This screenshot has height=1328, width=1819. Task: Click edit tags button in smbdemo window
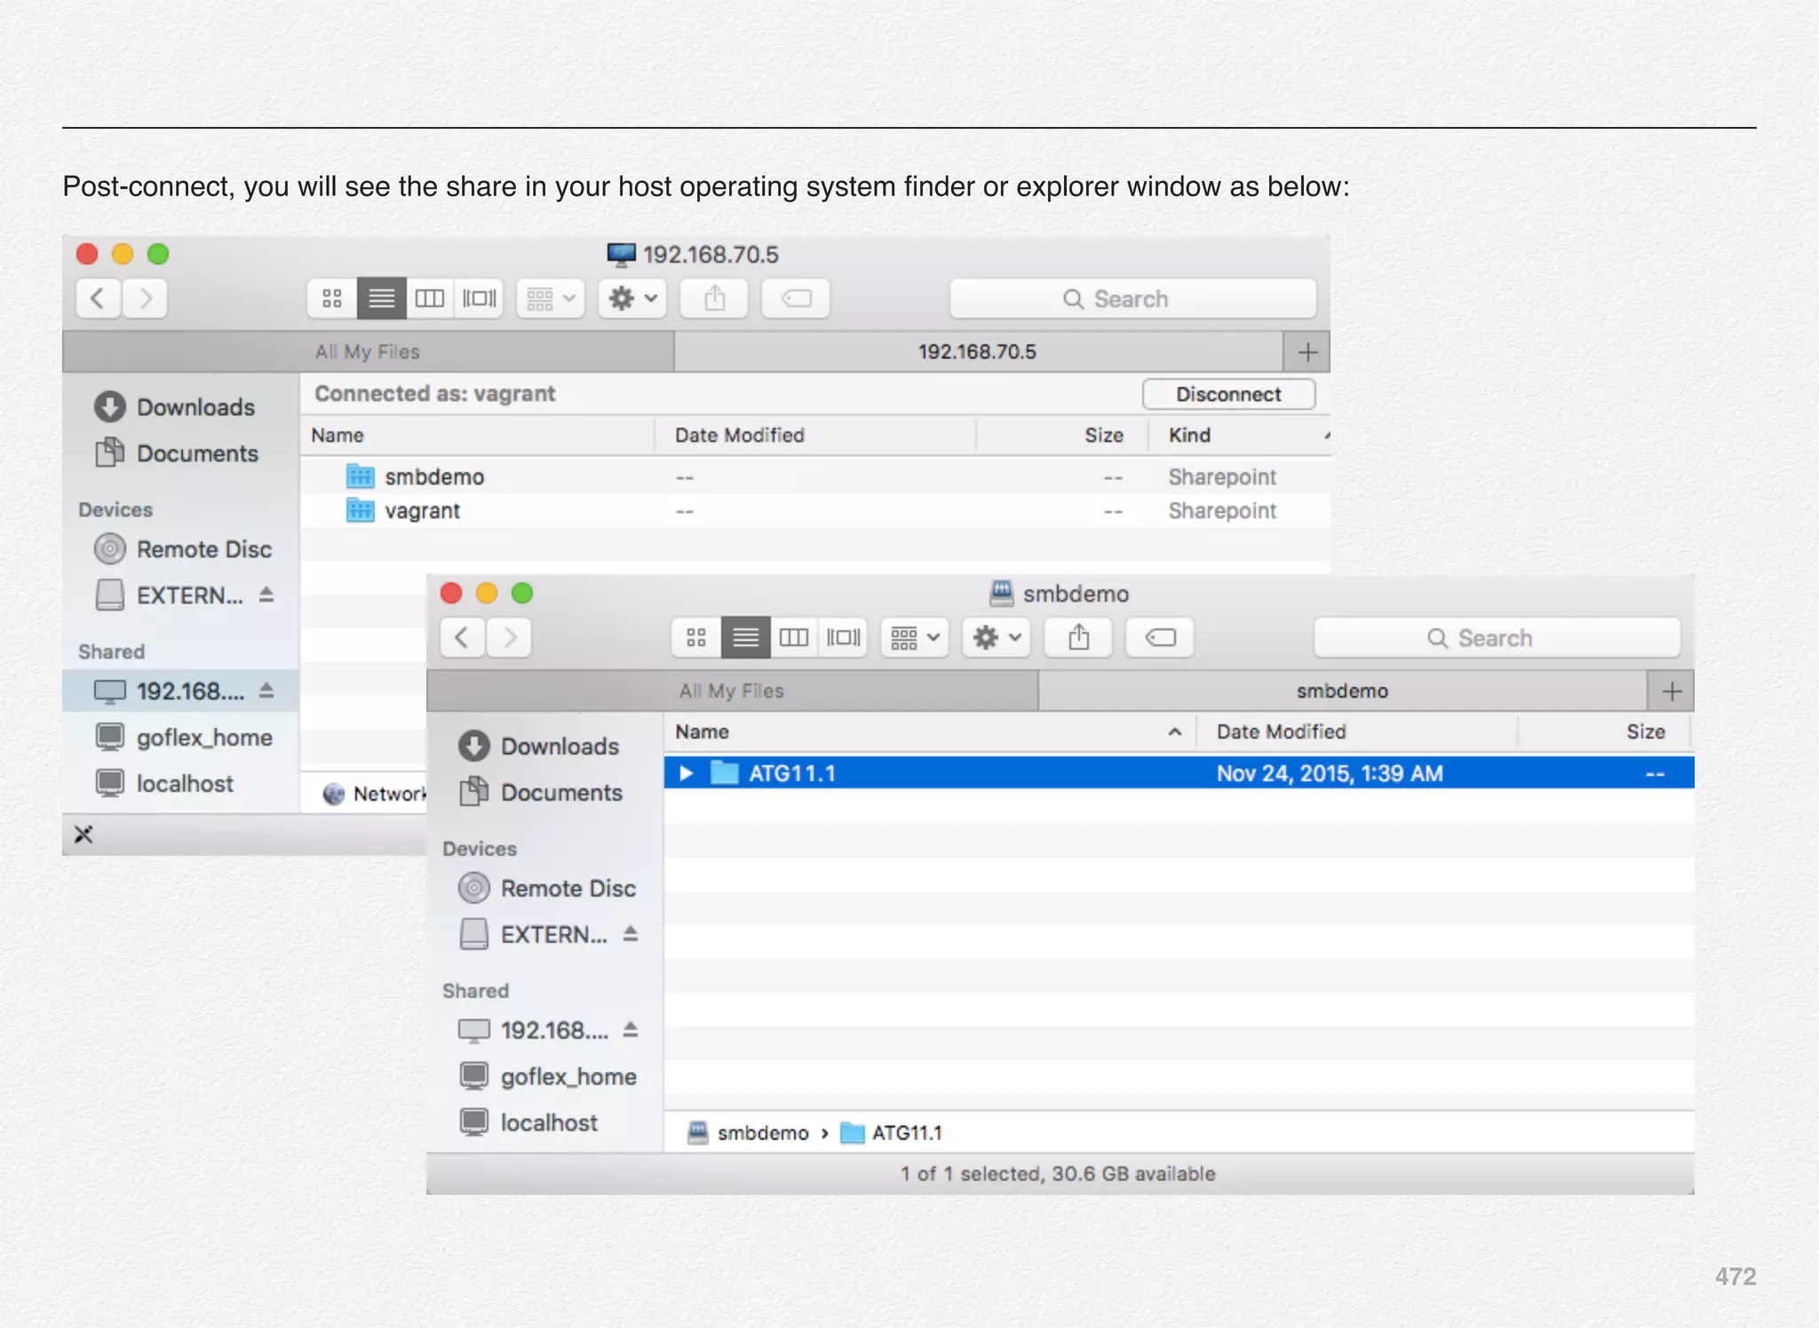[x=1160, y=637]
